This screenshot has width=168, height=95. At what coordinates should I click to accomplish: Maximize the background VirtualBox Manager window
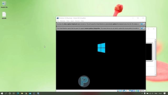[x=149, y=29]
